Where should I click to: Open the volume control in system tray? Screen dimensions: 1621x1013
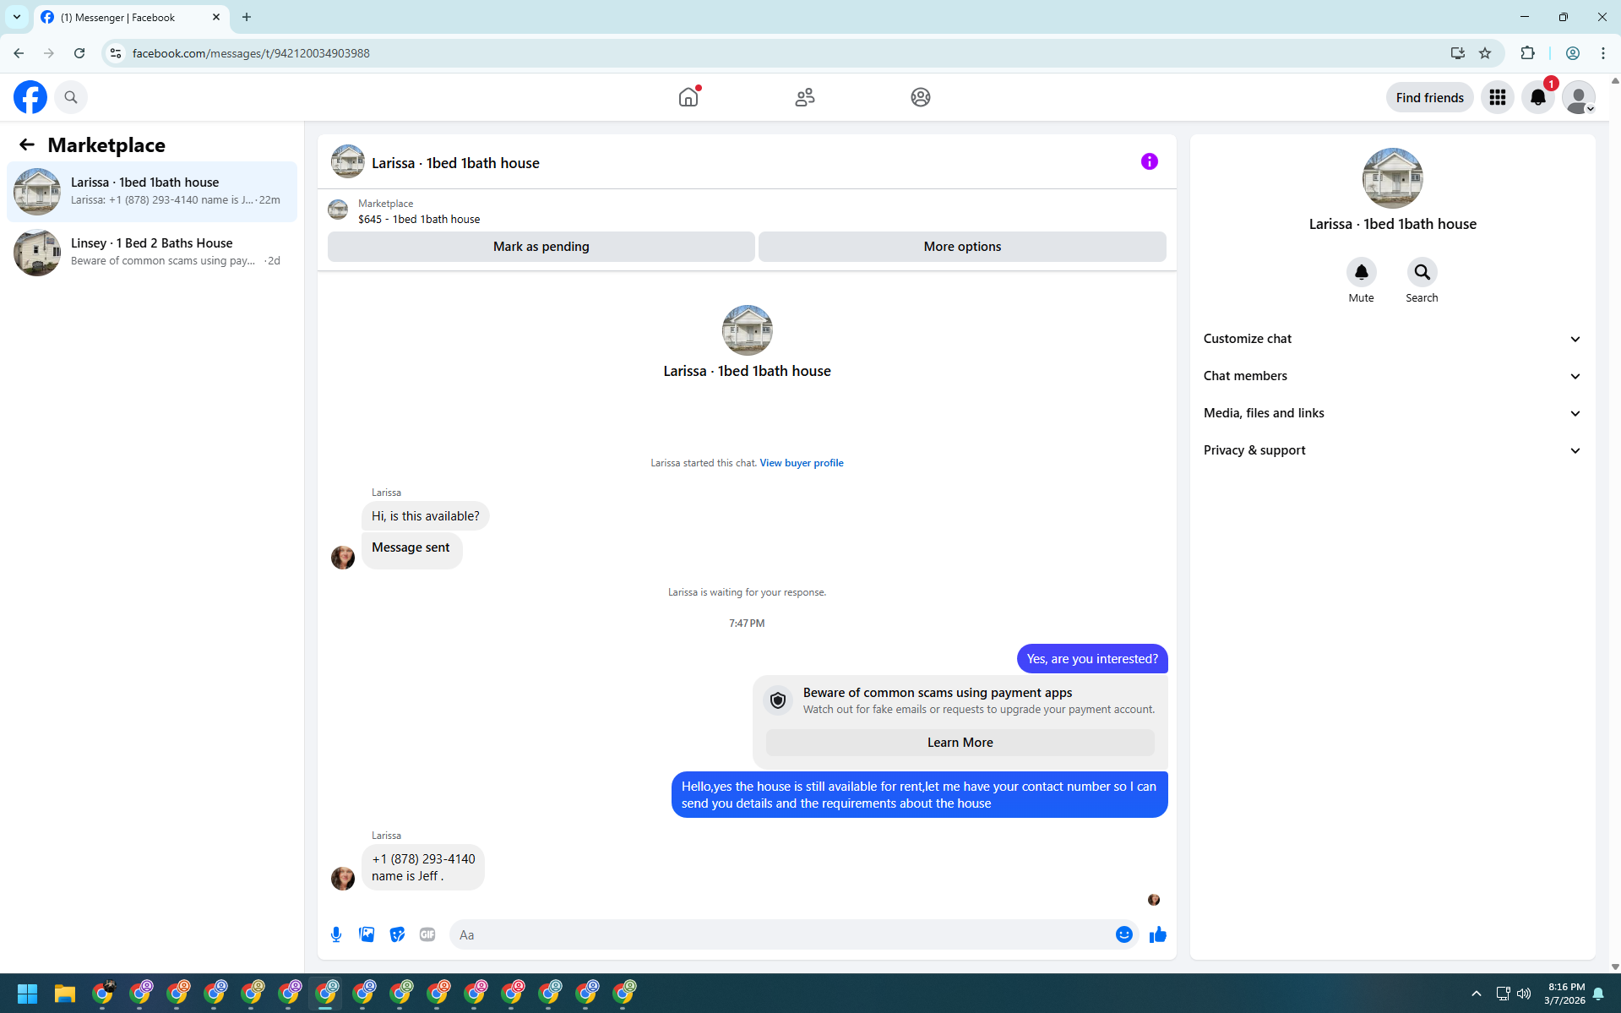coord(1523,994)
